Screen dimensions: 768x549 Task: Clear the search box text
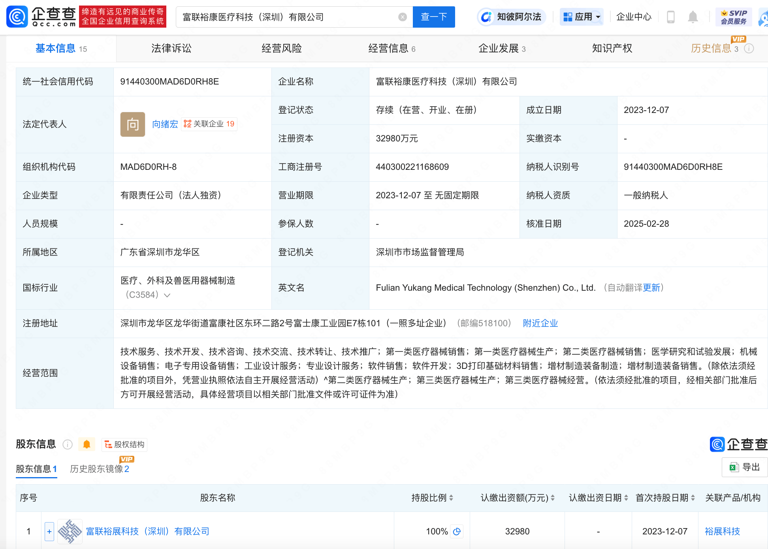click(402, 17)
